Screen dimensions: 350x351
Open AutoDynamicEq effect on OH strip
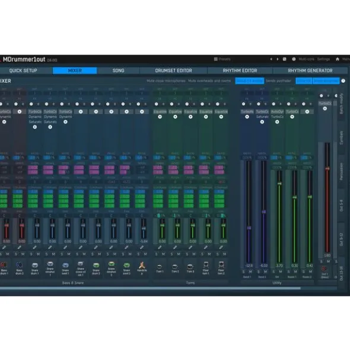pos(277,112)
